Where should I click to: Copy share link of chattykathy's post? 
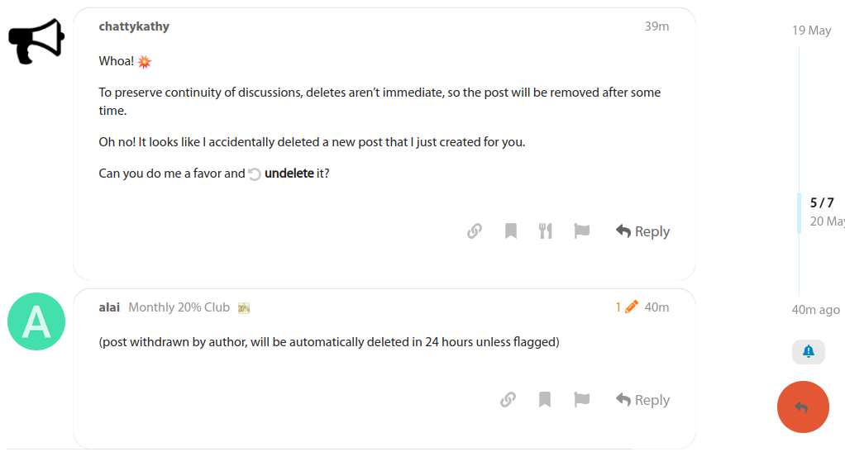[x=475, y=231]
